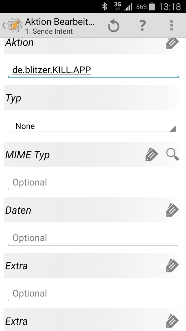This screenshot has height=331, width=186.
Task: Tap the tag icon in MIME Typ row
Action: (152, 154)
